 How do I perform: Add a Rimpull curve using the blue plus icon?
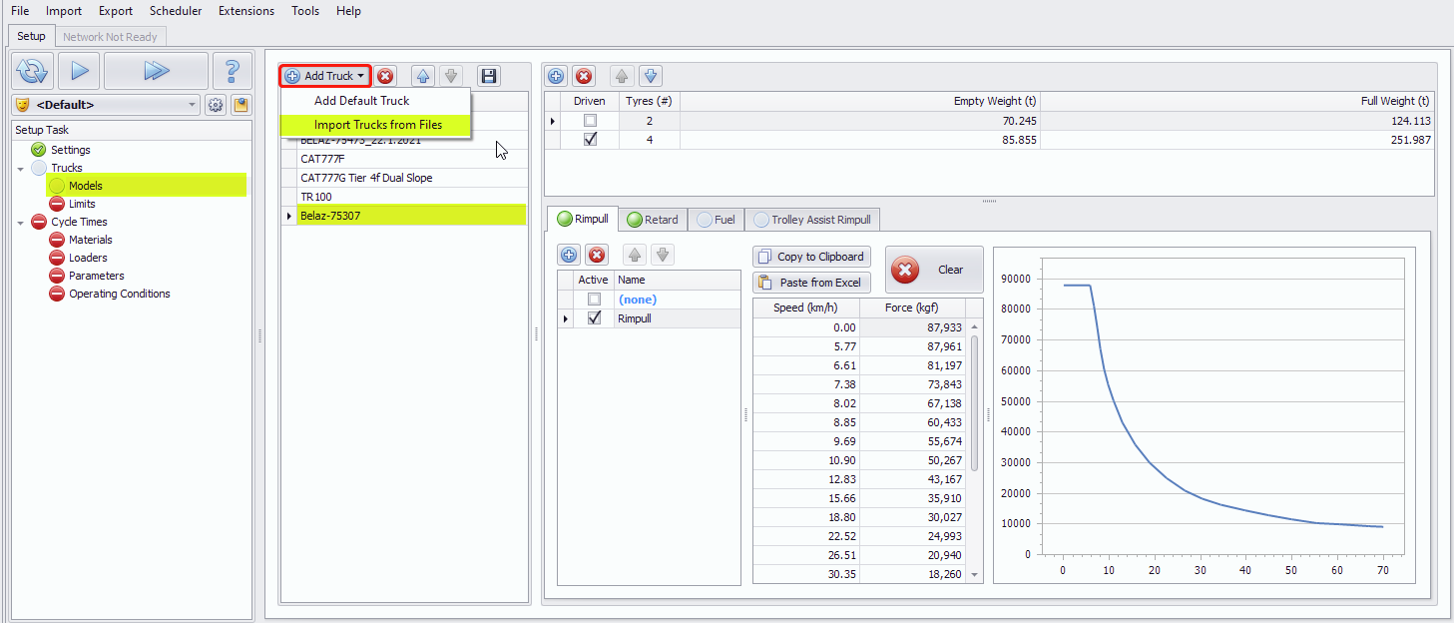[569, 255]
